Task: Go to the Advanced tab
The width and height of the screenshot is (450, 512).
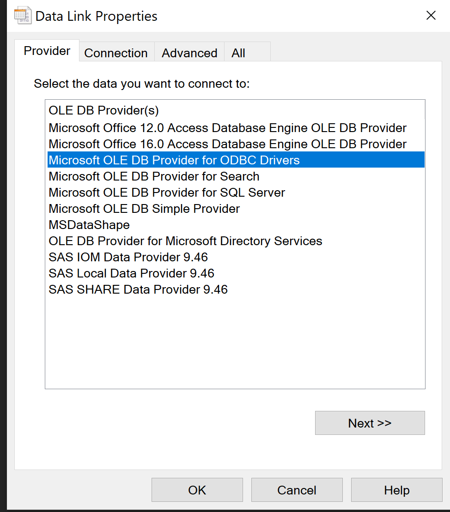Action: tap(189, 53)
